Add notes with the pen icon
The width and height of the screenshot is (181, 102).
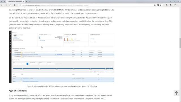171,5
